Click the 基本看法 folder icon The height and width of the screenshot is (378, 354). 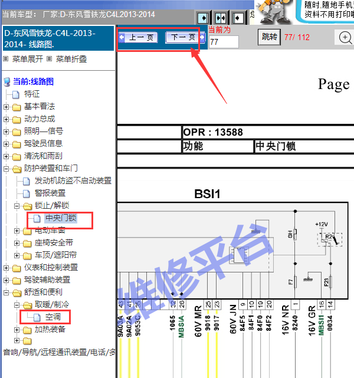click(x=17, y=107)
